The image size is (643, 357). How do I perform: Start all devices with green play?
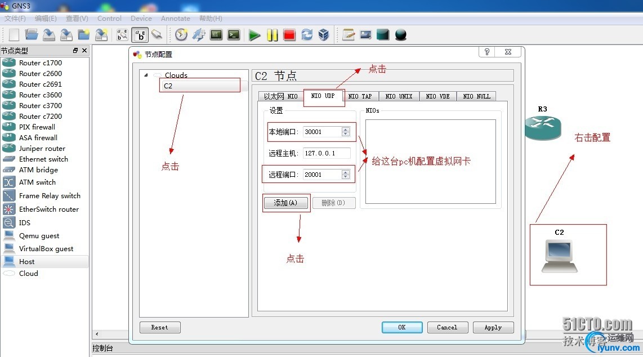254,35
